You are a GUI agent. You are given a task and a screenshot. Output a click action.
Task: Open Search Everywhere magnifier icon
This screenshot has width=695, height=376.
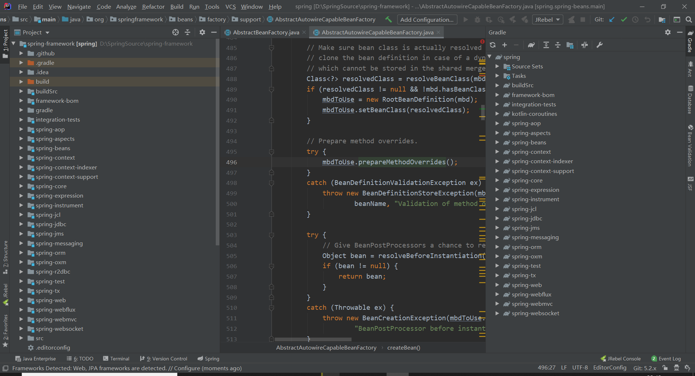click(x=688, y=20)
